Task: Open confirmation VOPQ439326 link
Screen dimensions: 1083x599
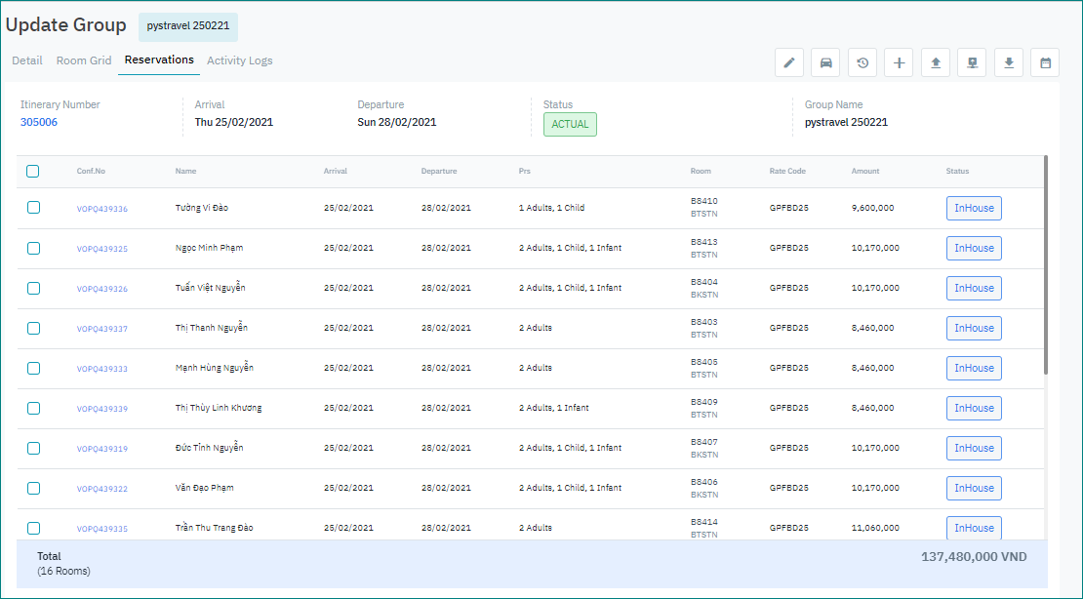Action: click(102, 289)
